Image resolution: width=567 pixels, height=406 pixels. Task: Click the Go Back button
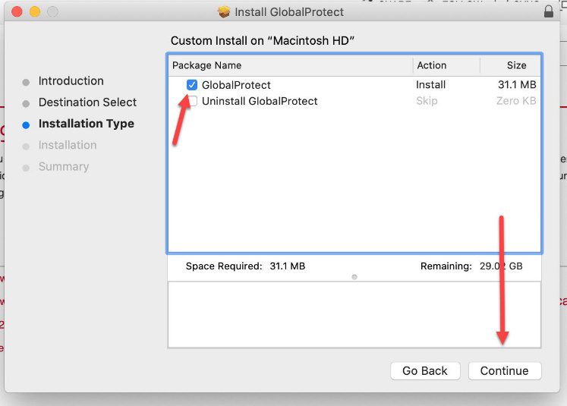[425, 370]
